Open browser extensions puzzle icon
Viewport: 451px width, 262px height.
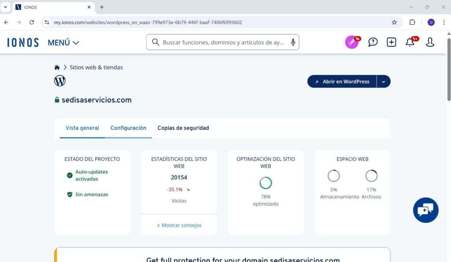[x=412, y=22]
